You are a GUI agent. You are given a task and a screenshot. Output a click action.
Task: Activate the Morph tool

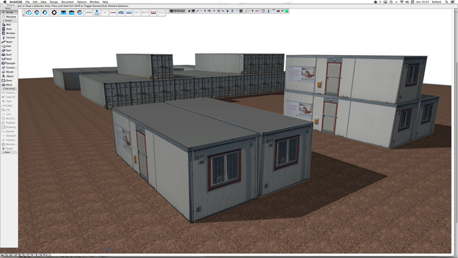coord(9,72)
